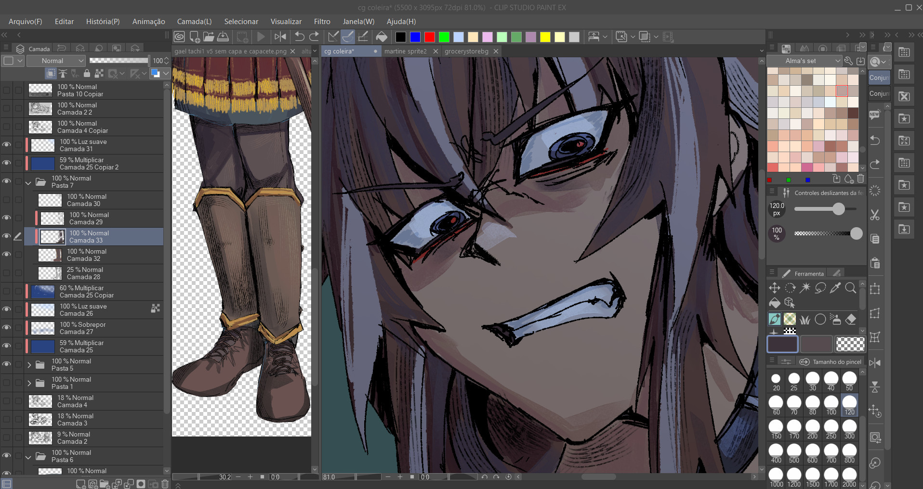
Task: Open layer color dropdown arrow
Action: coord(166,73)
